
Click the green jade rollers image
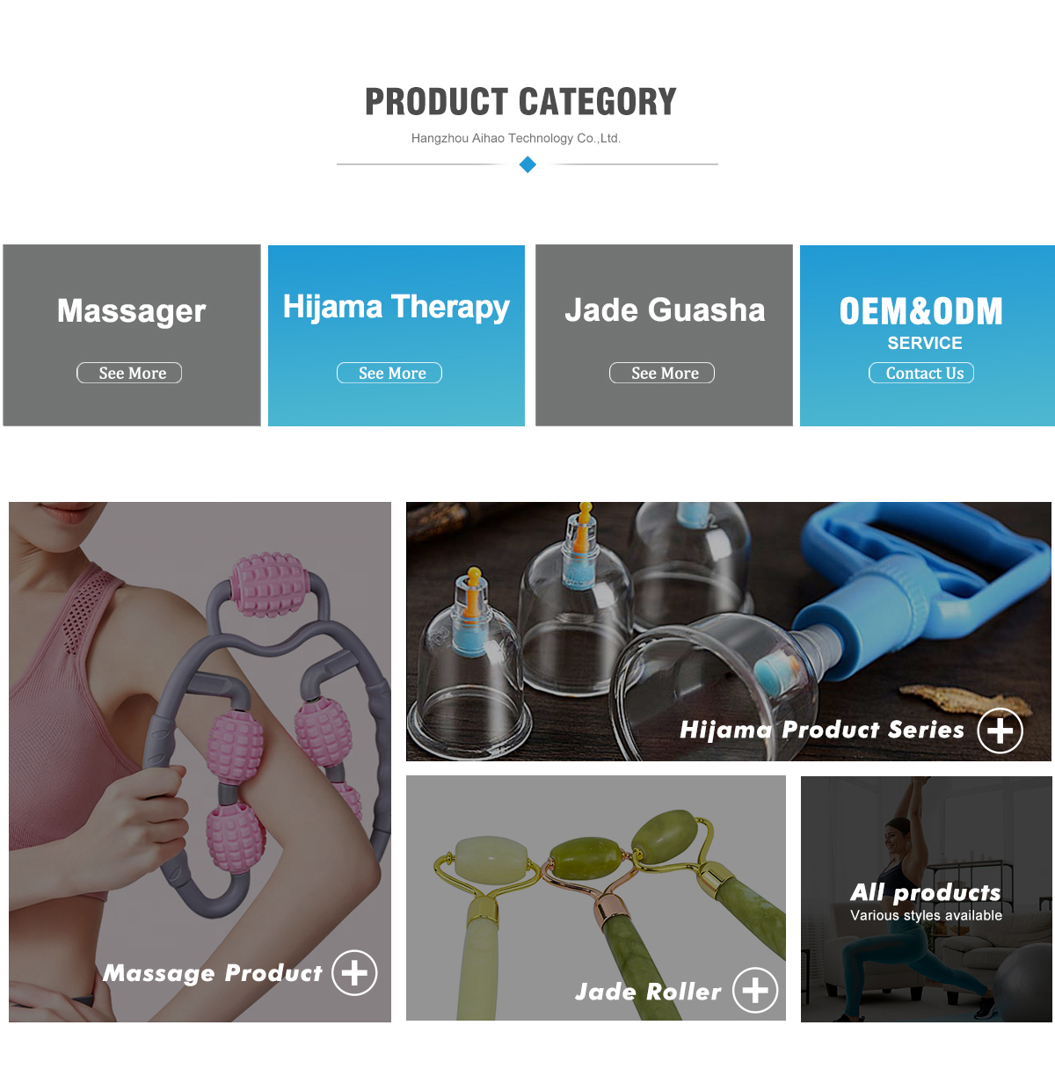596,898
